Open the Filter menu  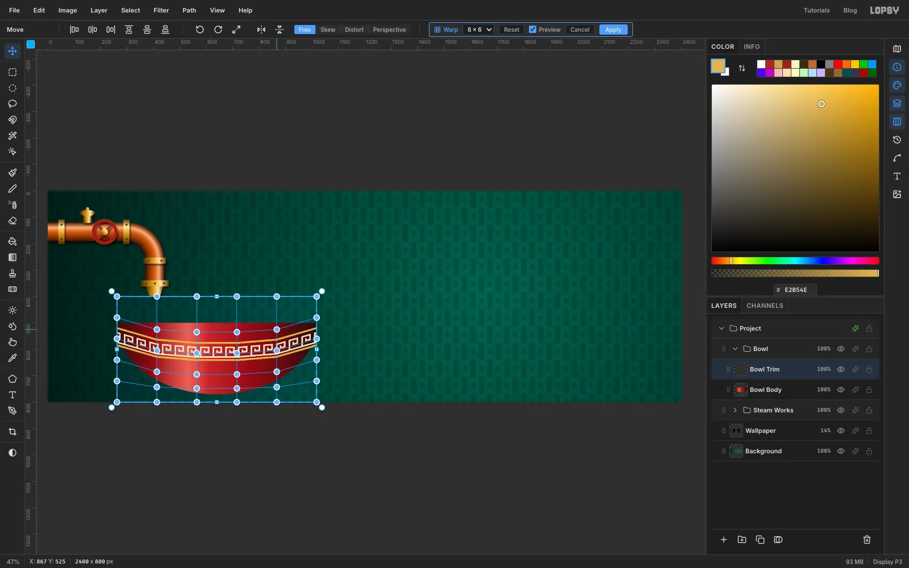pyautogui.click(x=161, y=10)
